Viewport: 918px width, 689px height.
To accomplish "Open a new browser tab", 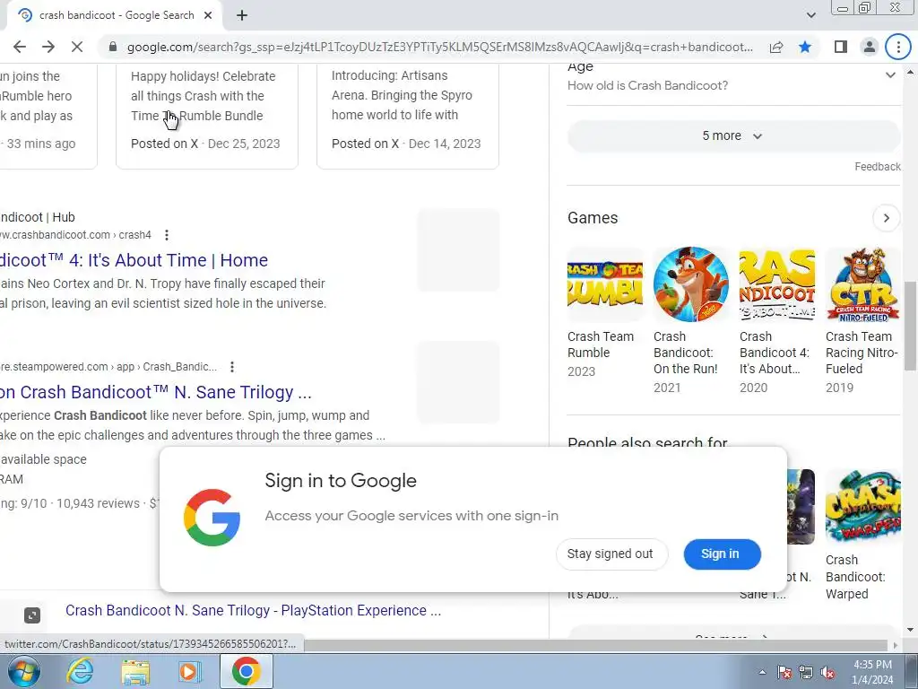I will (242, 15).
